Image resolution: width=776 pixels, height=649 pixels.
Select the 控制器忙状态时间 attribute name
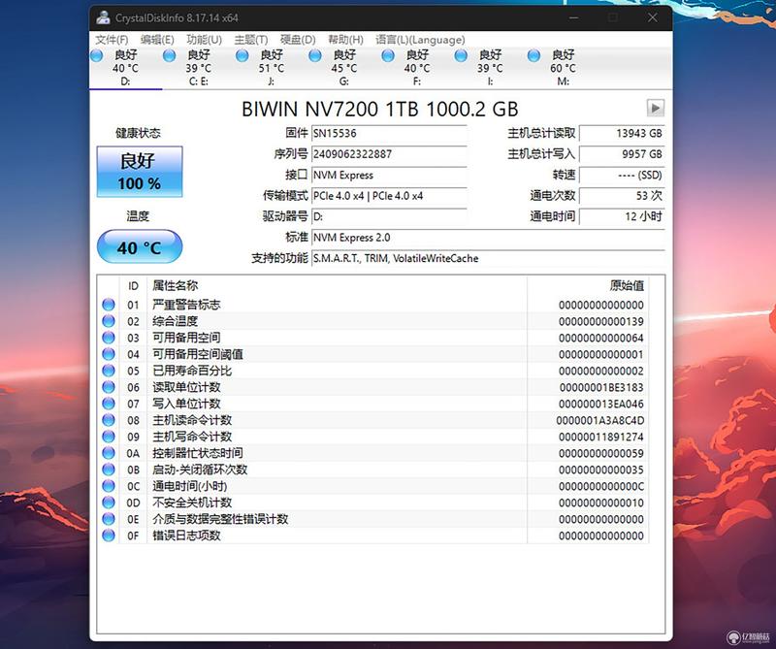[x=198, y=453]
